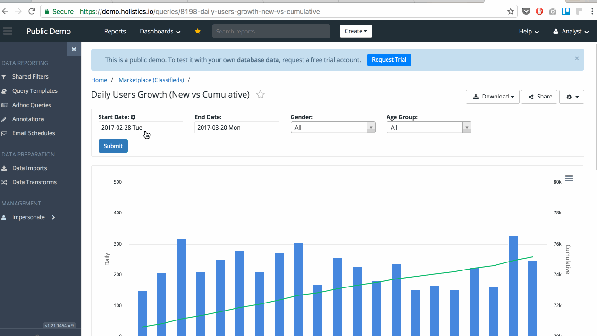Dismiss the public demo banner
The height and width of the screenshot is (336, 597).
(577, 59)
